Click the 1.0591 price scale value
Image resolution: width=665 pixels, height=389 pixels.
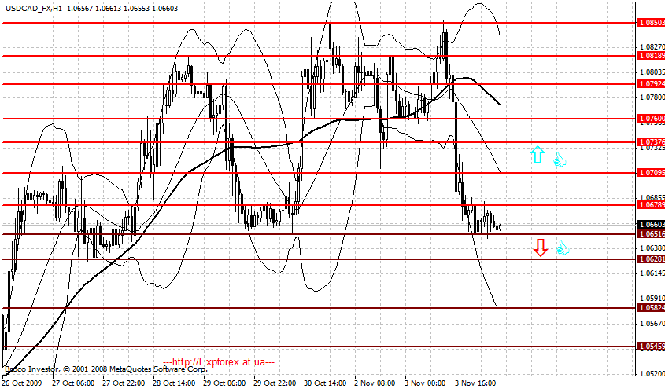click(652, 299)
